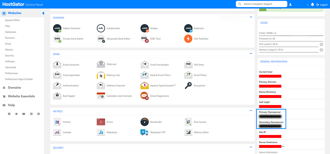Open MX Entry icon

(188, 65)
